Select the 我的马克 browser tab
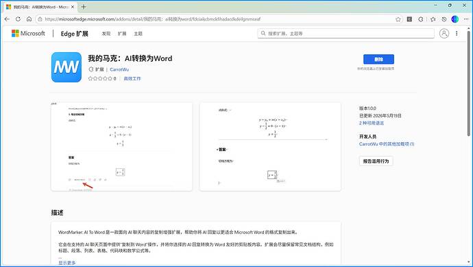 point(40,7)
